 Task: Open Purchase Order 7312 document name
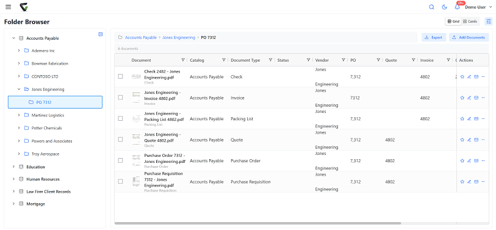[165, 159]
